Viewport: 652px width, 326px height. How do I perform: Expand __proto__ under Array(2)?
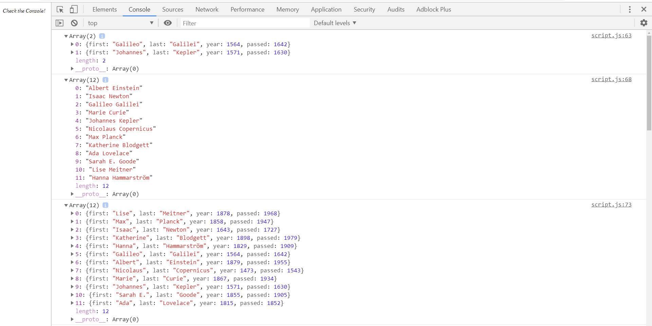tap(72, 69)
